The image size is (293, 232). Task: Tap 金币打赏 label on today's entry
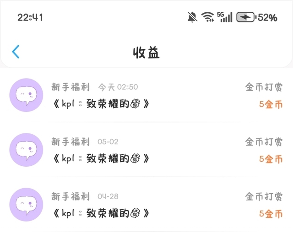click(264, 87)
